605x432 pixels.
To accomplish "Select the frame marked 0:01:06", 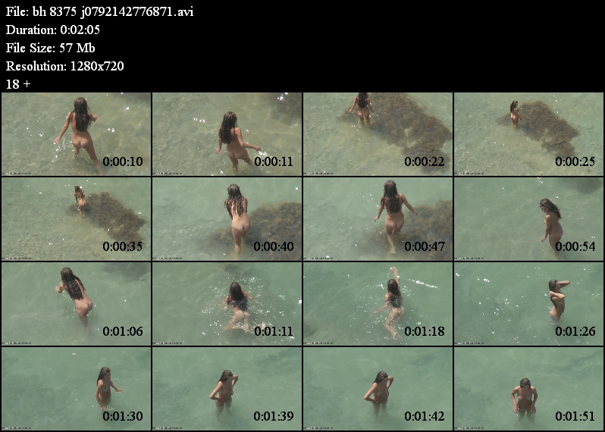I will pyautogui.click(x=77, y=304).
